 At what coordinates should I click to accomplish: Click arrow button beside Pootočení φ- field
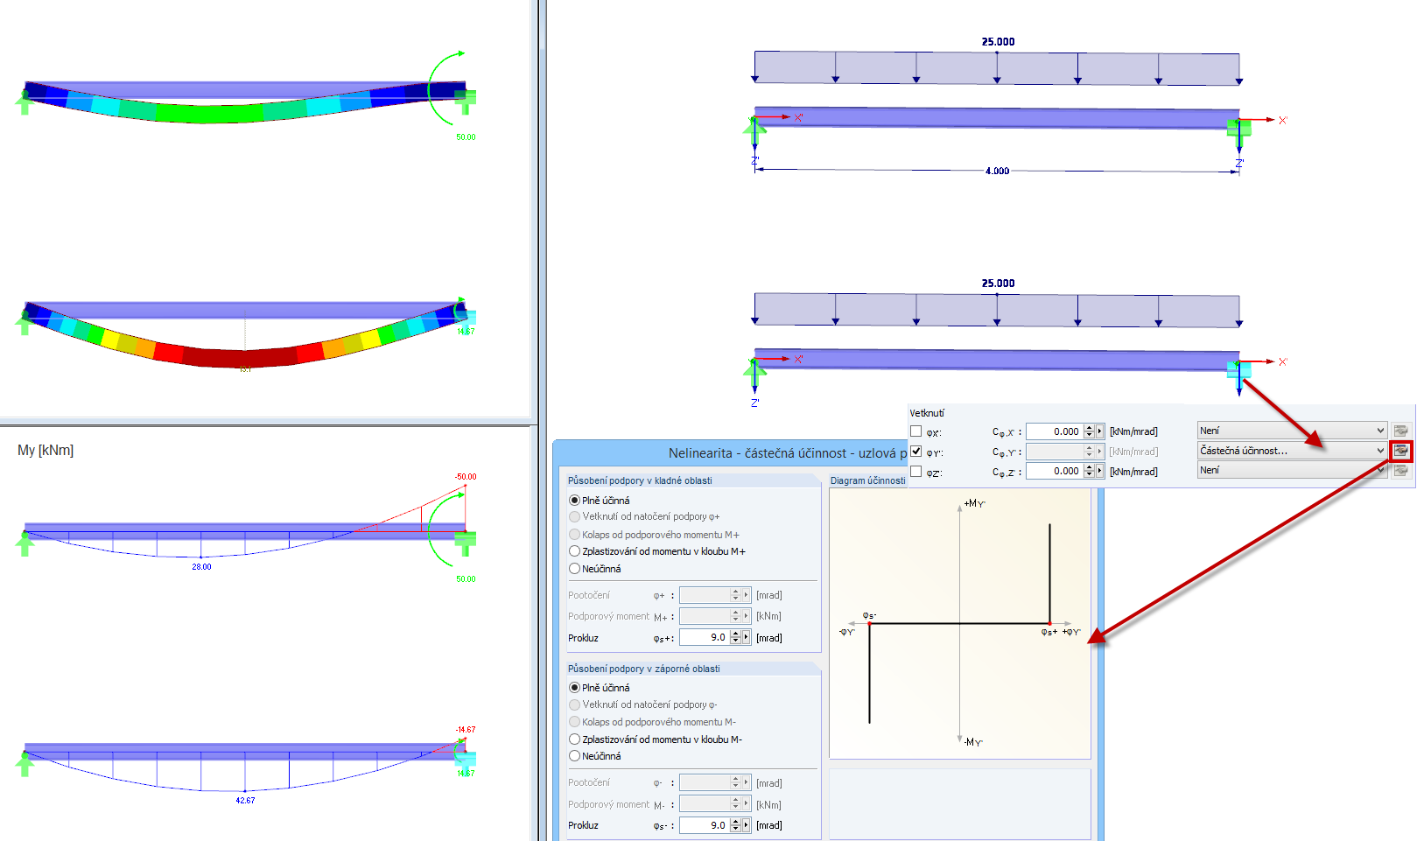point(747,782)
